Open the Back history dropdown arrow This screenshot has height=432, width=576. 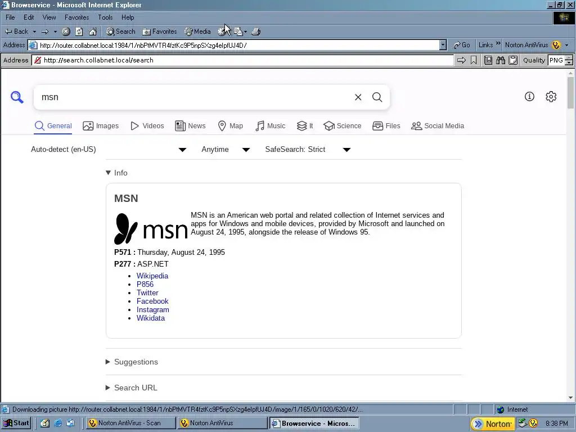(x=34, y=31)
